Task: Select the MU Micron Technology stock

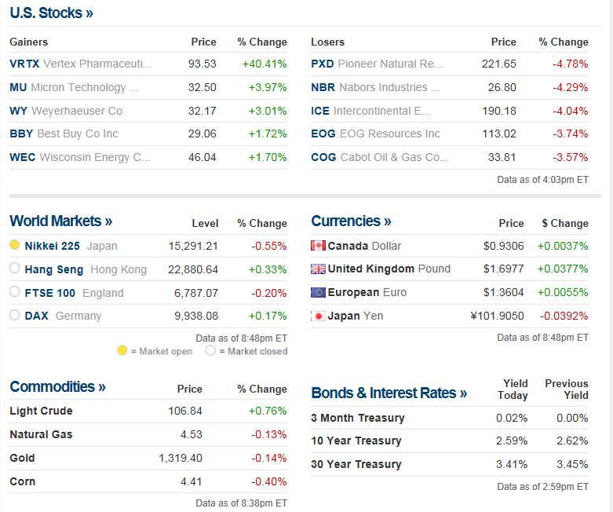Action: point(73,87)
